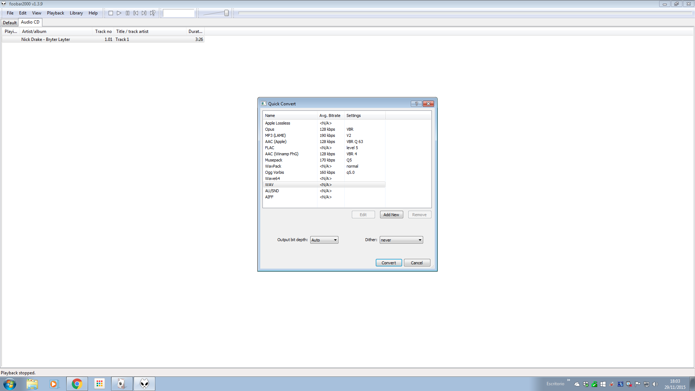Click the Dropbox tray icon
This screenshot has height=391, width=695.
point(586,384)
